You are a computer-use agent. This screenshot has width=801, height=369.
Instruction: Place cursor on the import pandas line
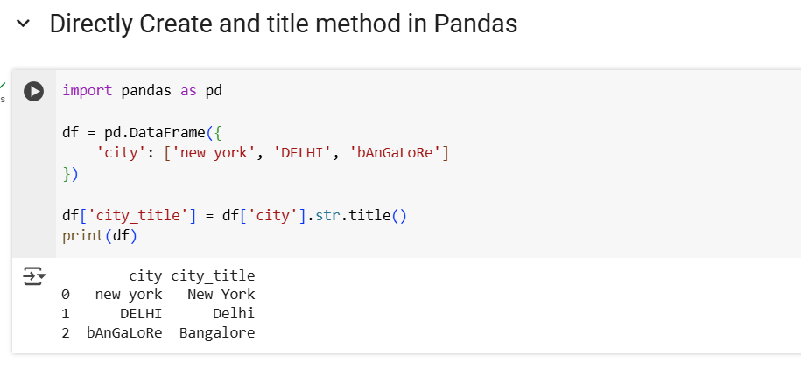[142, 90]
